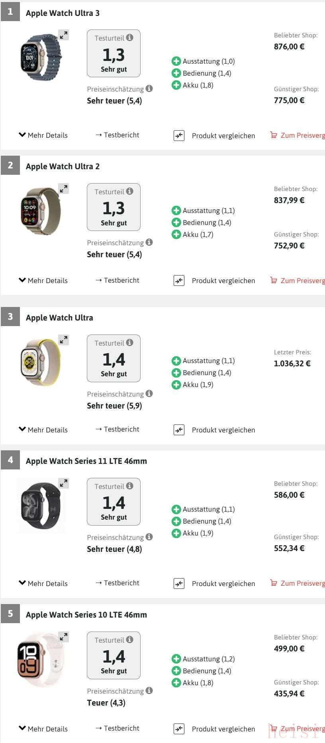Enlarge the Apple Watch Series 11 image
The image size is (325, 743).
point(64,483)
